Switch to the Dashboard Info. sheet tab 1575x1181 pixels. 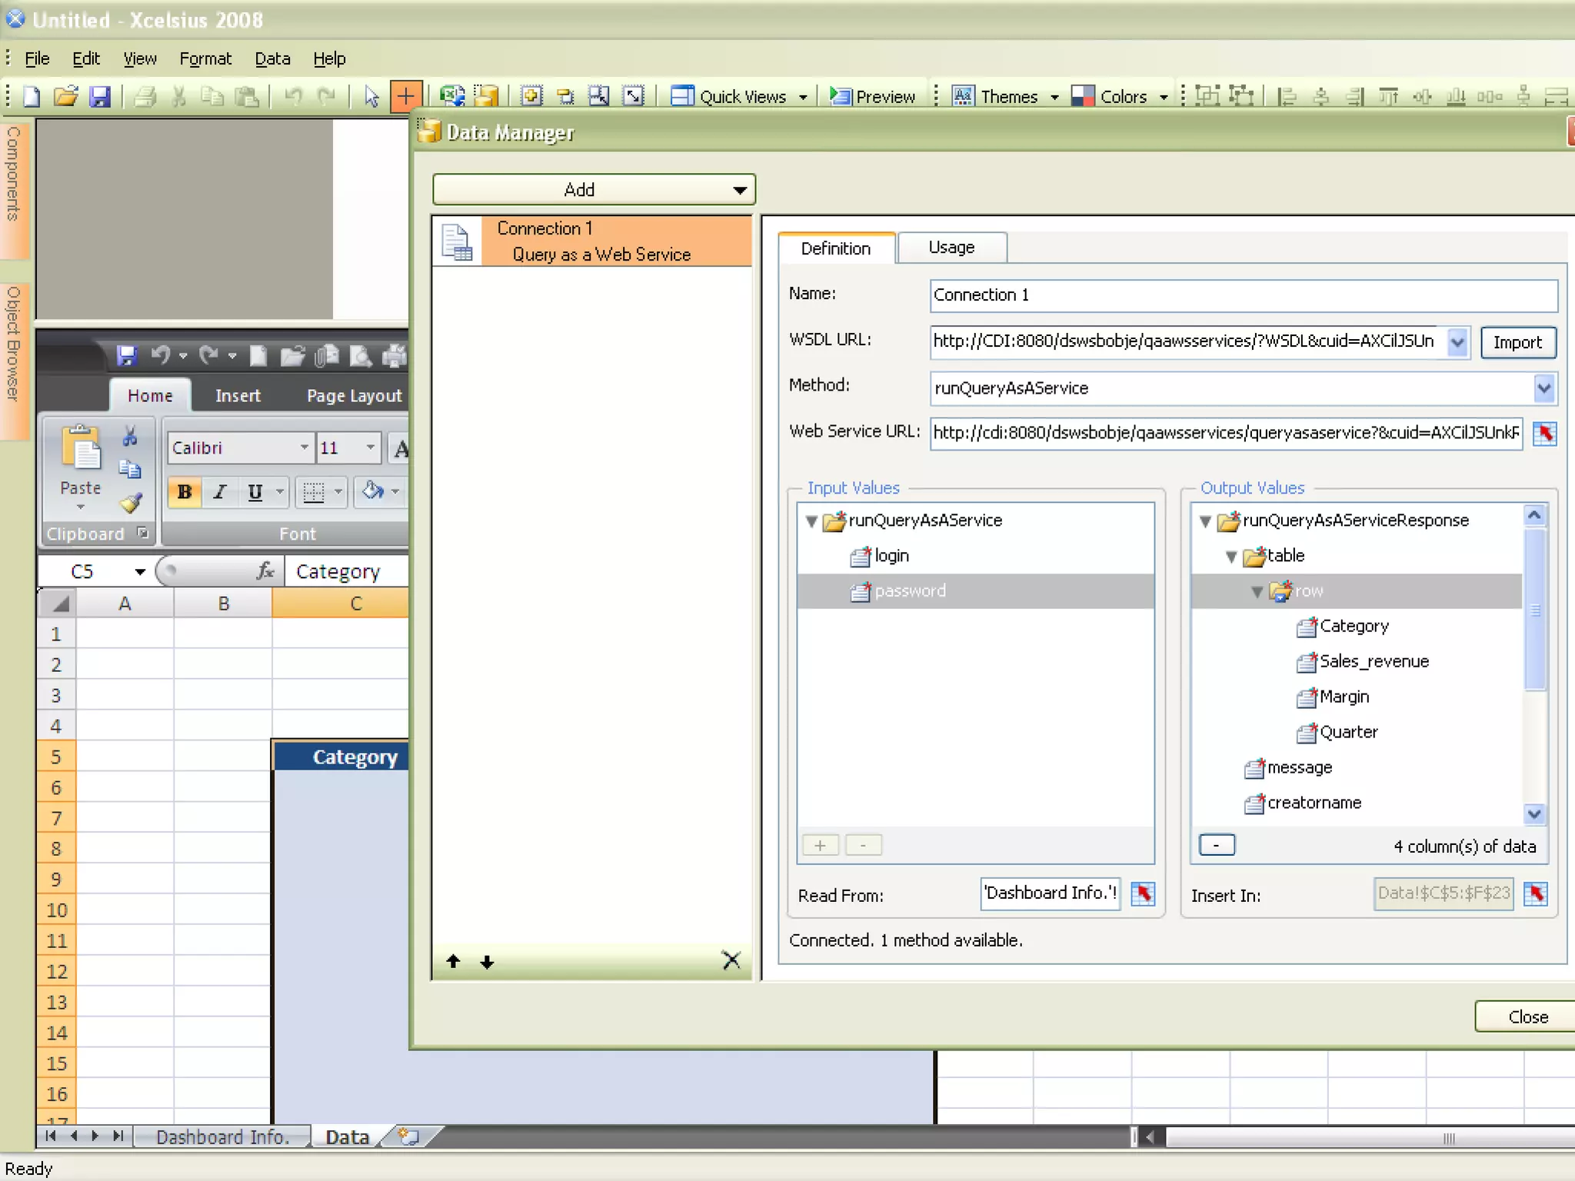(x=222, y=1137)
